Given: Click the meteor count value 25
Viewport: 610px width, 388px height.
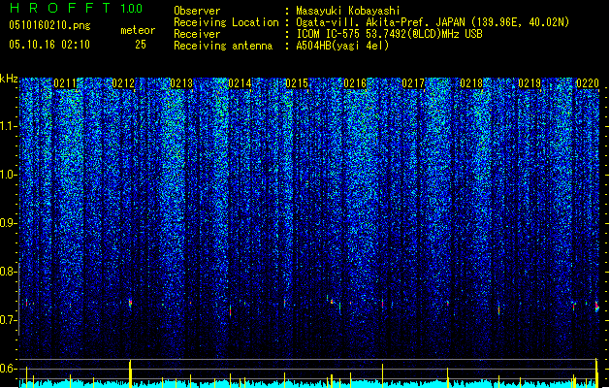Looking at the screenshot, I should tap(141, 45).
